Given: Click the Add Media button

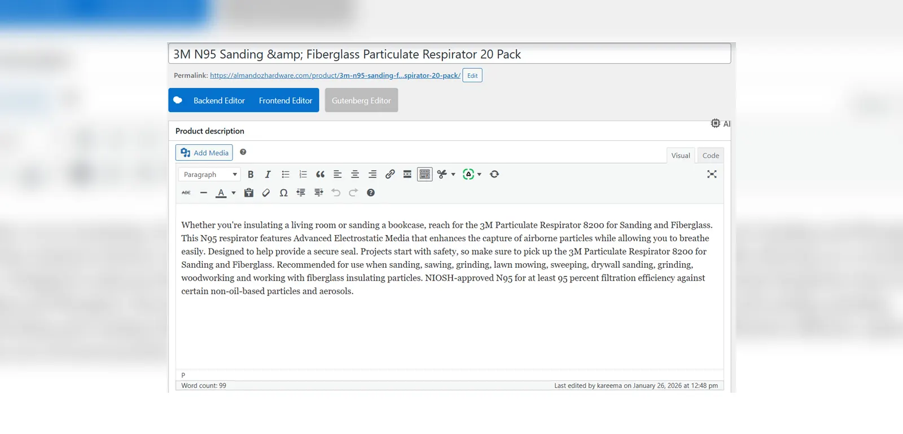Looking at the screenshot, I should (204, 153).
